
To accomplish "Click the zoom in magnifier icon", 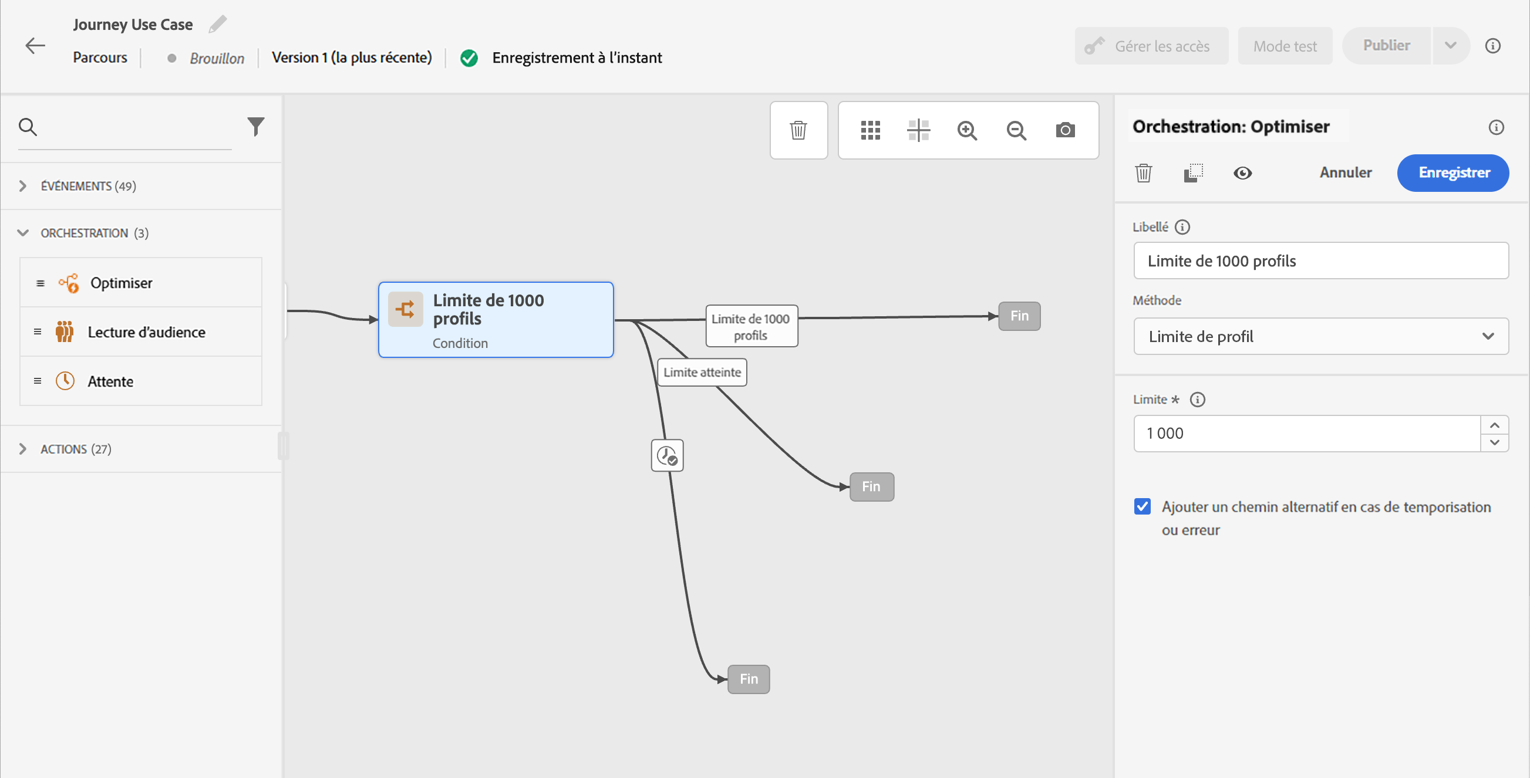I will [967, 130].
